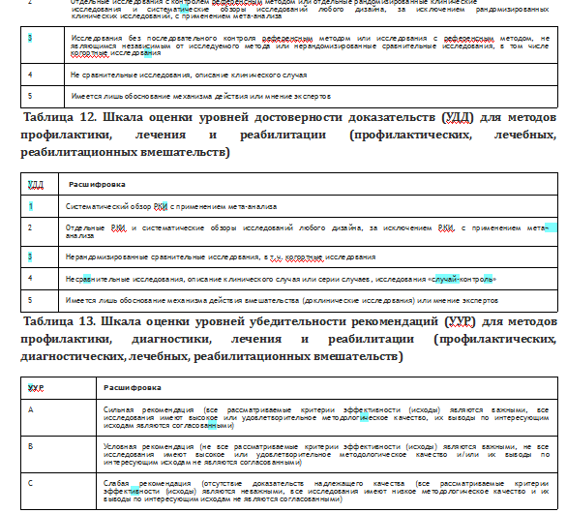Click the Table 13 heading text

coord(288,339)
